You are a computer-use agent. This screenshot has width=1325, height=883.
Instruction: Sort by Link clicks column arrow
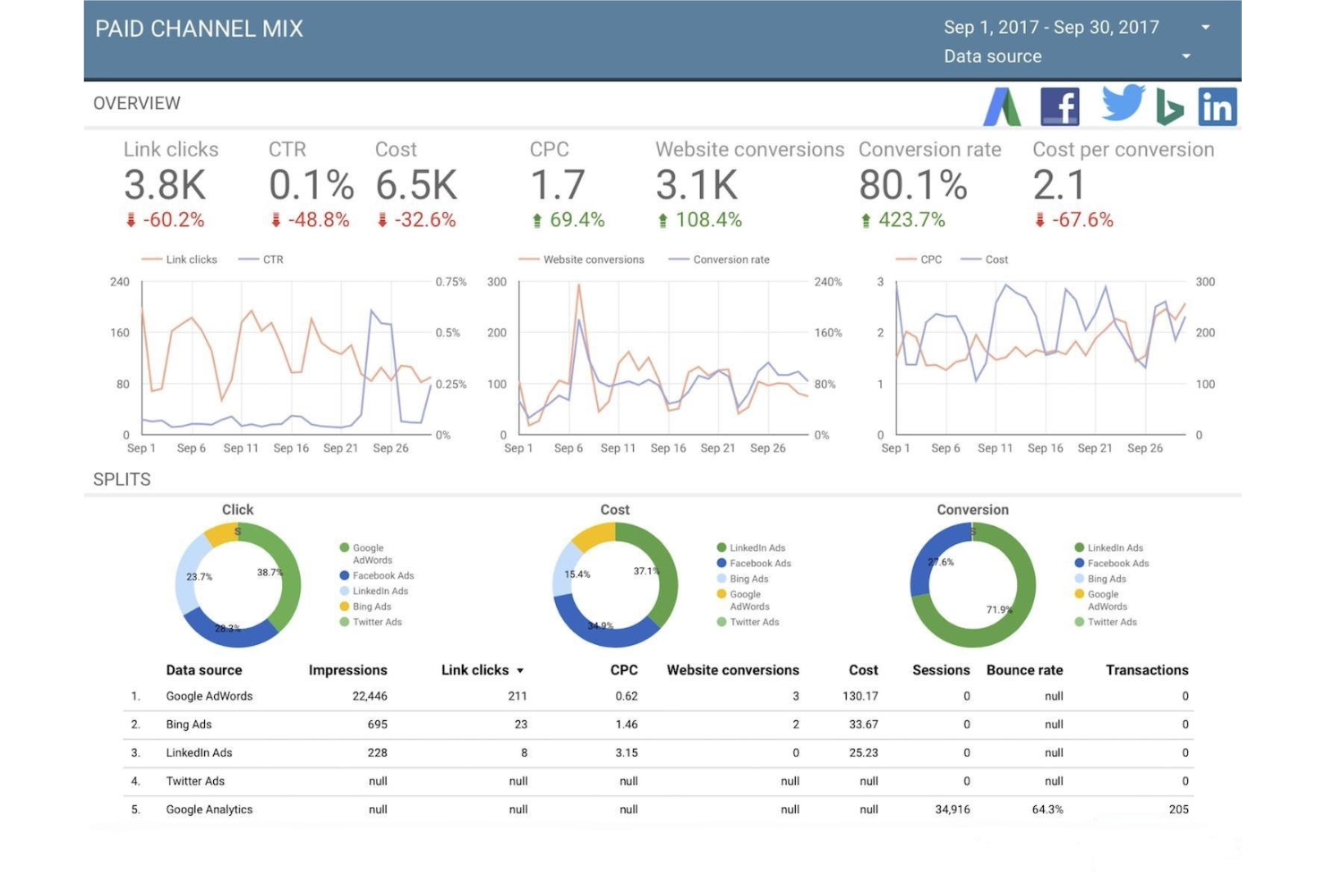tap(520, 671)
